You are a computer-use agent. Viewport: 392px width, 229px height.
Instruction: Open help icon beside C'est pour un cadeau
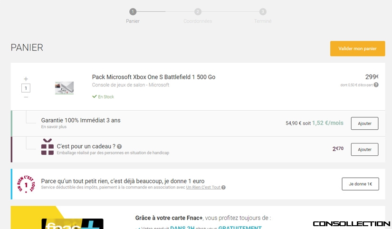[x=119, y=146]
